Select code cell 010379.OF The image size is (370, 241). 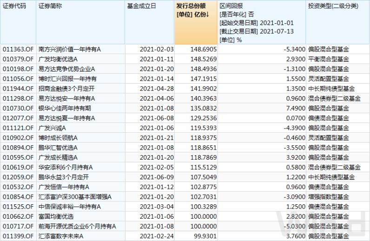(x=18, y=59)
